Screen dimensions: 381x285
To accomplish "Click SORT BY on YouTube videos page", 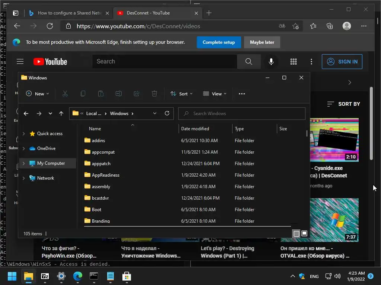I will (343, 104).
